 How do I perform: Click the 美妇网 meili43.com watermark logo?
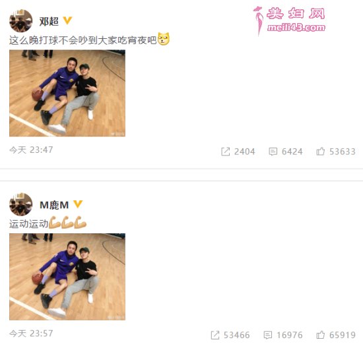tap(289, 21)
